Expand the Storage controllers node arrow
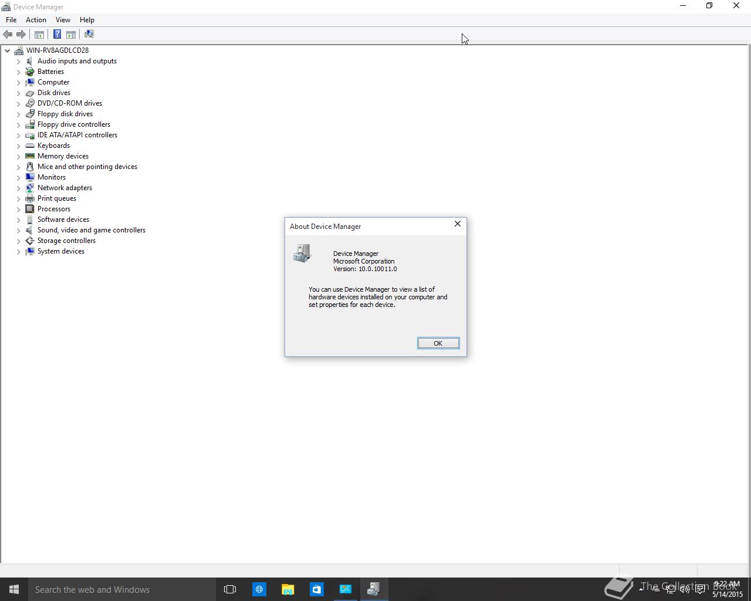Image resolution: width=751 pixels, height=601 pixels. [18, 241]
